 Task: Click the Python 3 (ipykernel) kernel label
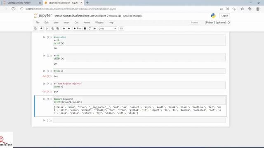(x=216, y=23)
